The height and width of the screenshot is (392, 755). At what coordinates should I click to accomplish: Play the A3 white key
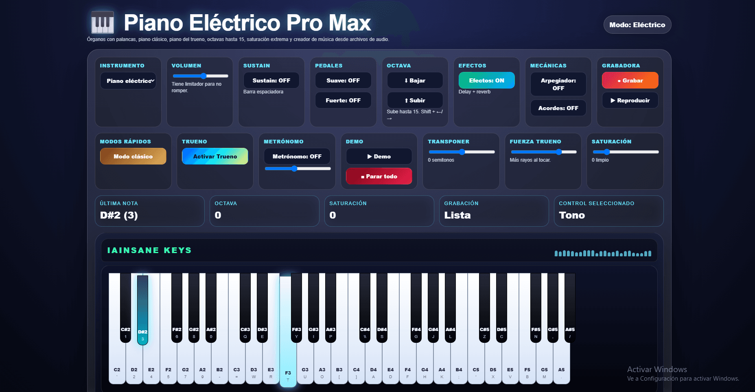point(322,364)
